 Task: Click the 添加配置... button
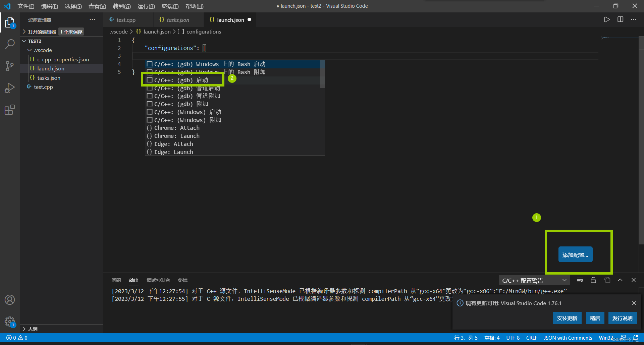click(x=575, y=255)
